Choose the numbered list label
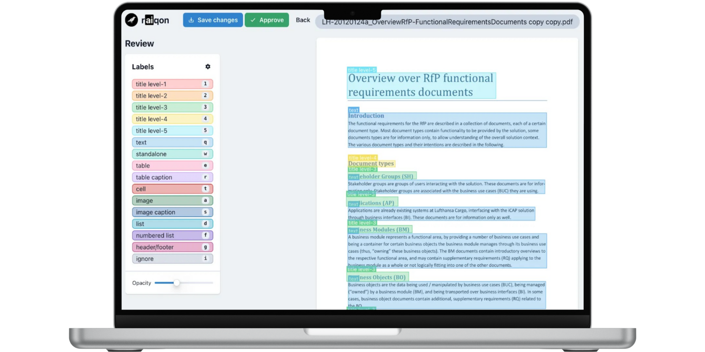This screenshot has width=705, height=352. click(x=172, y=235)
